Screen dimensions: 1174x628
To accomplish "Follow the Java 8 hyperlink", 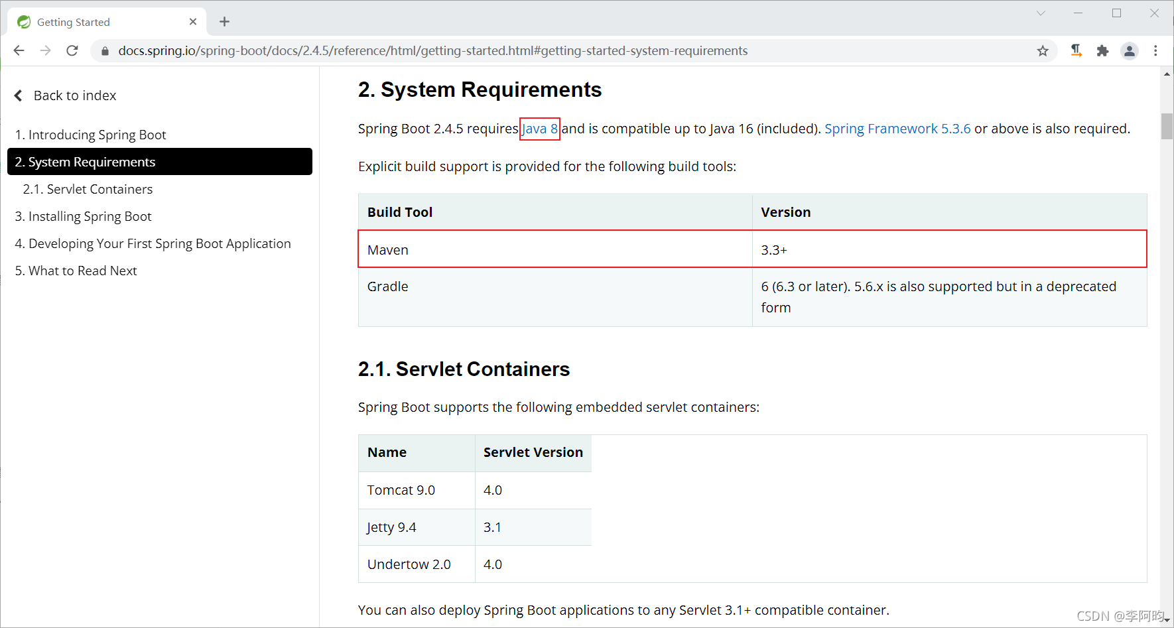I will click(x=540, y=129).
